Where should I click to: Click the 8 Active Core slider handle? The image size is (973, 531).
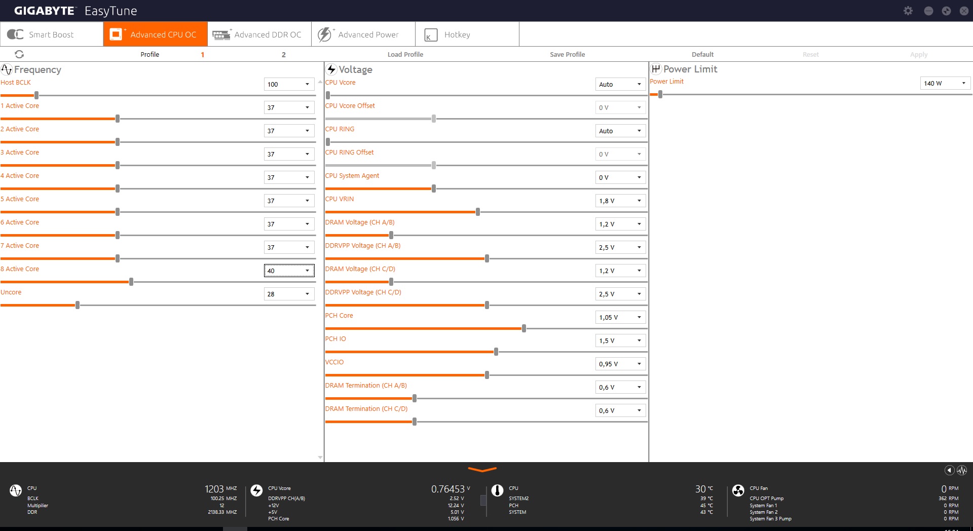(x=131, y=282)
